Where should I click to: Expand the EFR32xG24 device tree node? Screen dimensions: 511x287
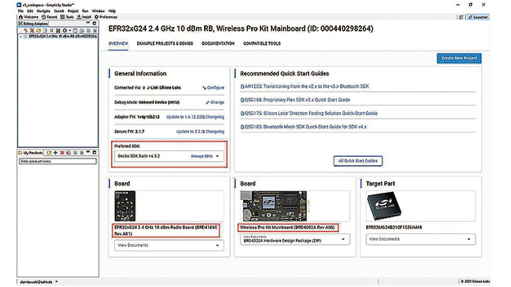click(22, 36)
